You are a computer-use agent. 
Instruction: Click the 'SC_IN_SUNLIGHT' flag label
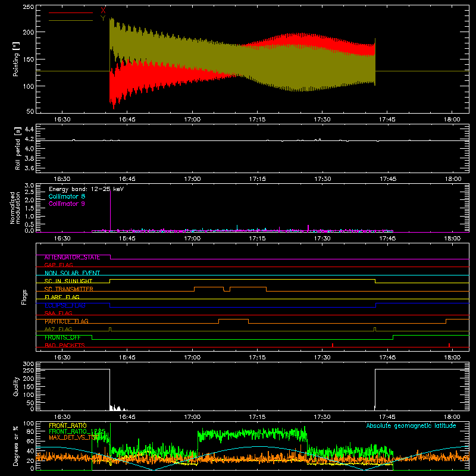point(68,281)
